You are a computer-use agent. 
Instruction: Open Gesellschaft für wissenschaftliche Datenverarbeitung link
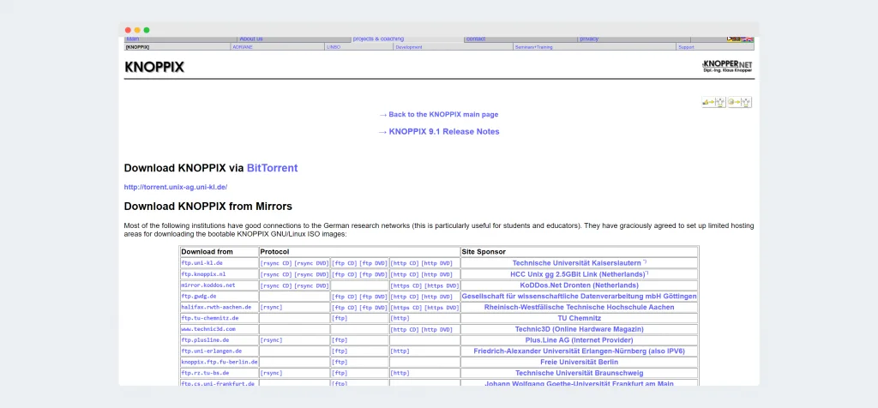(x=579, y=296)
